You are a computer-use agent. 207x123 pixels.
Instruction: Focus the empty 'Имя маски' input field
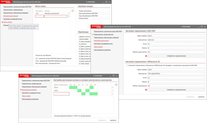(40, 16)
